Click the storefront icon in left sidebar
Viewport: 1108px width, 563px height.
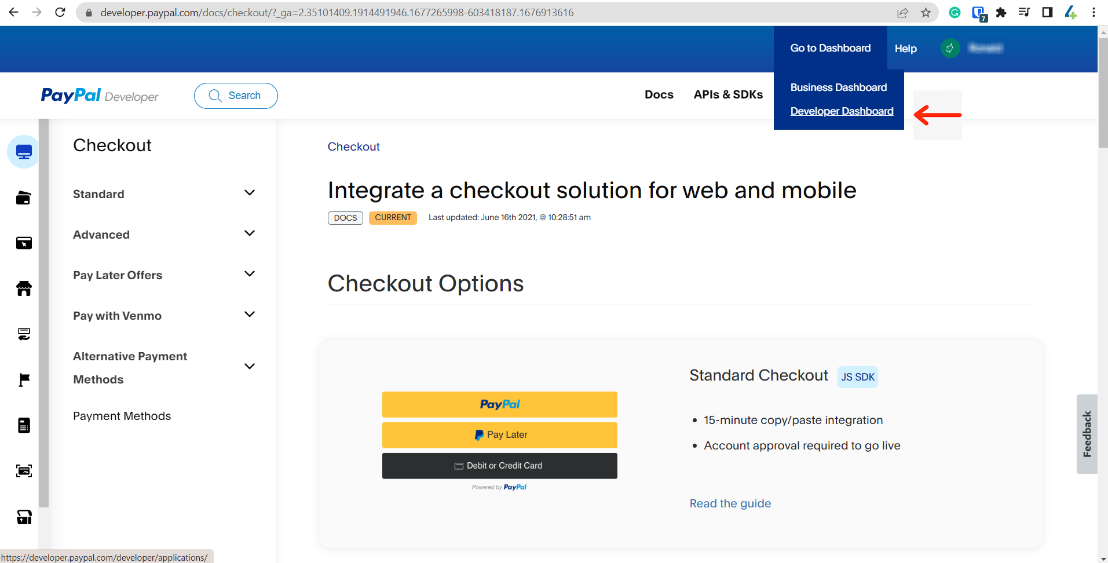24,288
